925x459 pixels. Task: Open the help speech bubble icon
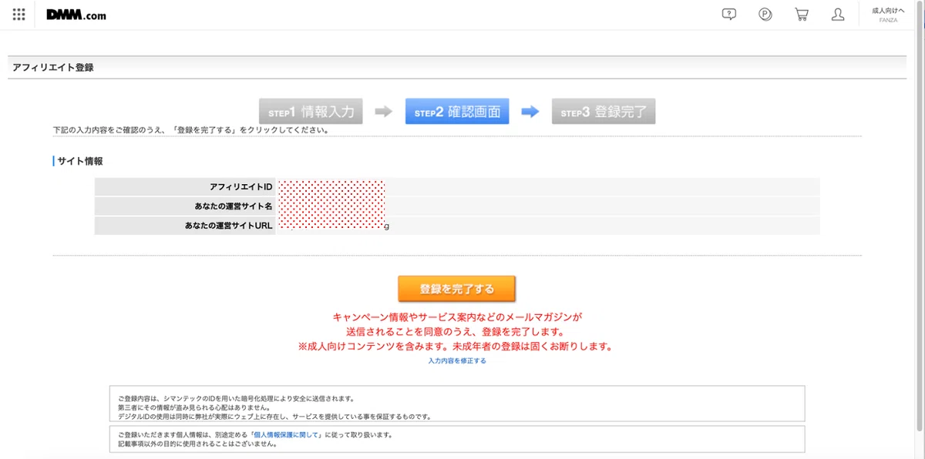tap(728, 15)
